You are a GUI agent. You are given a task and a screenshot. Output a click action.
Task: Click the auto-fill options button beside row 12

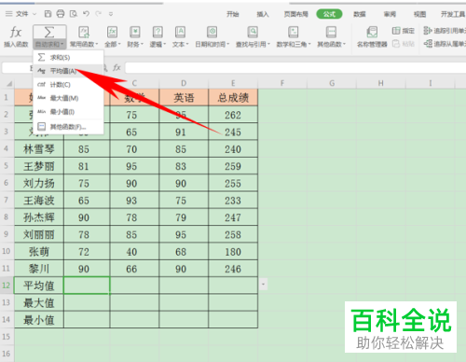pos(263,284)
